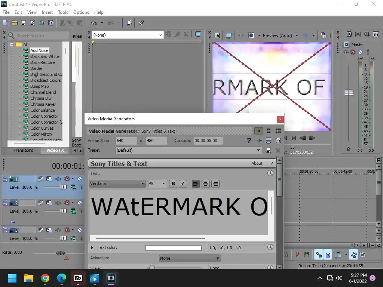Click the Preview on external monitor icon

pyautogui.click(x=229, y=36)
